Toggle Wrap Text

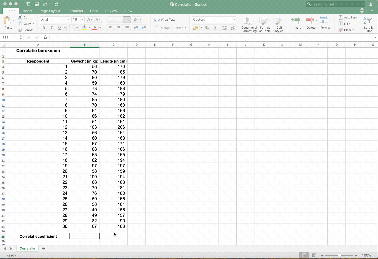coord(165,20)
